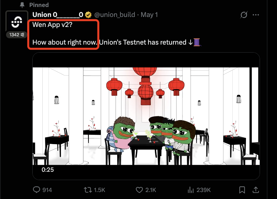Click the 0:25 video duration label

pyautogui.click(x=48, y=170)
